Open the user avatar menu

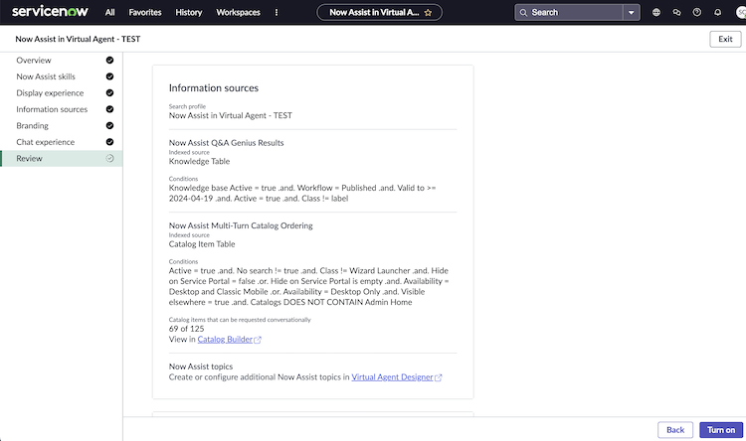pyautogui.click(x=740, y=13)
